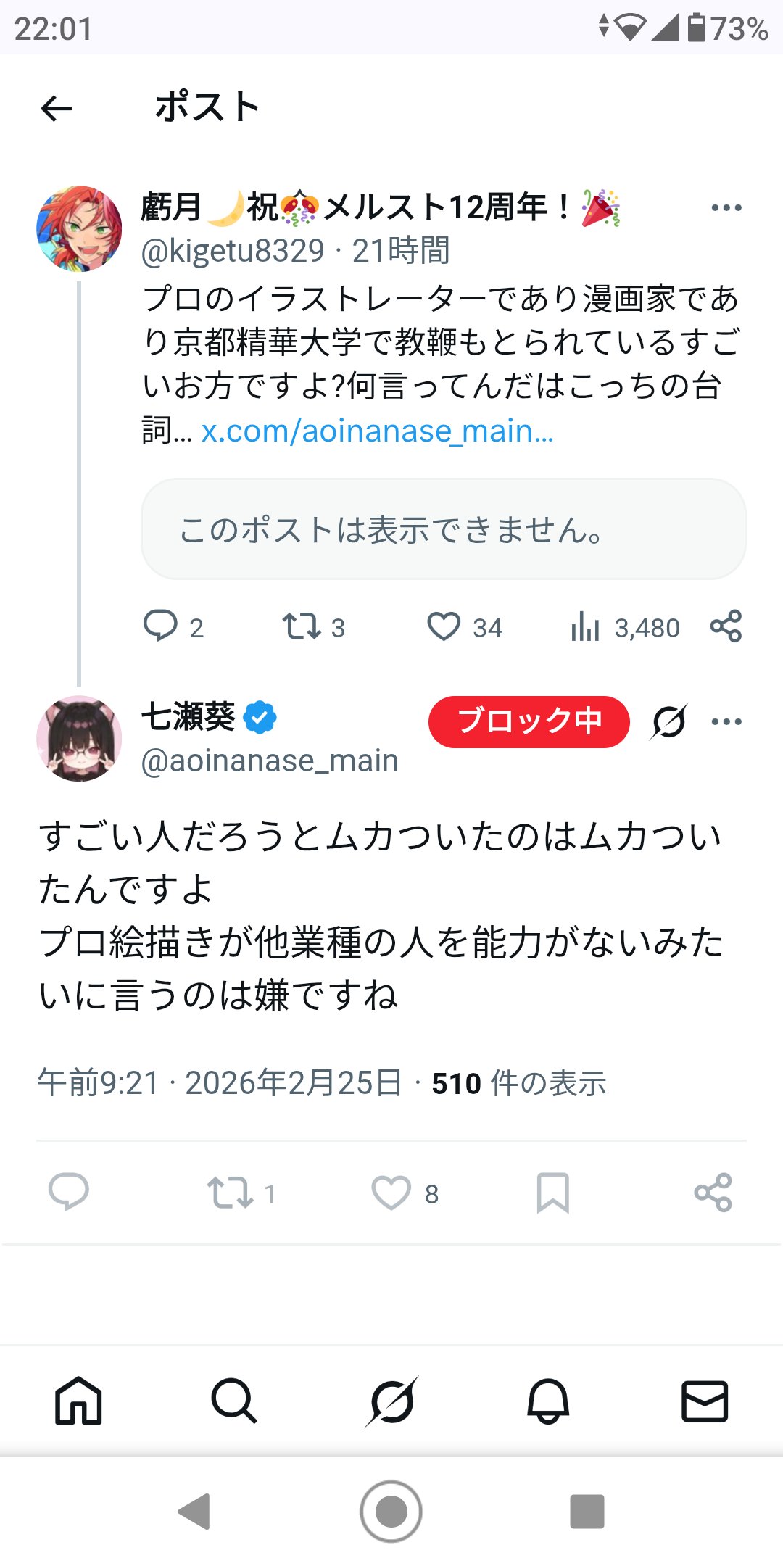The image size is (783, 1566).
Task: Reply to 七瀬葵's main post
Action: pos(69,1193)
